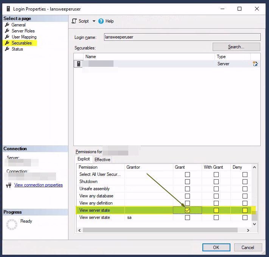Viewport: 269px width, 257px height.
Task: Check With Grant for Unsafe assembly
Action: (216, 189)
